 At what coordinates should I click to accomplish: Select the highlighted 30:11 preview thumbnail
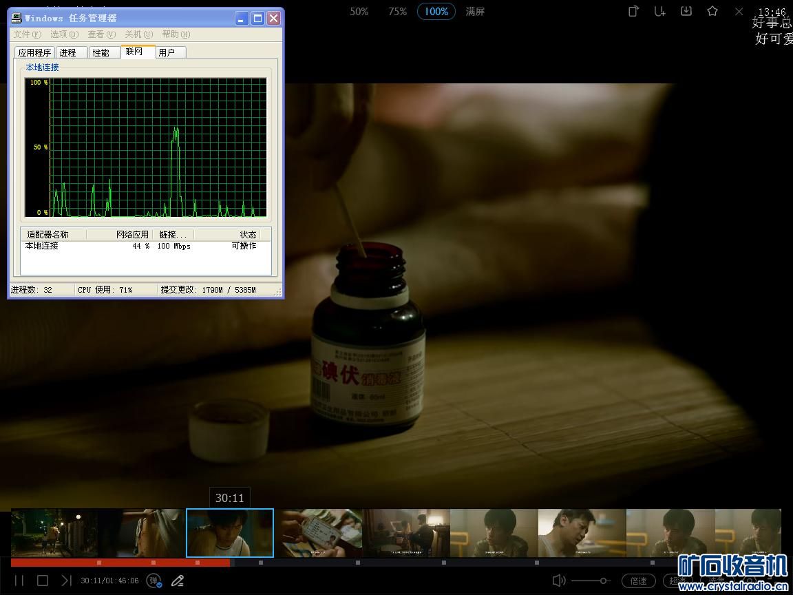pos(230,533)
